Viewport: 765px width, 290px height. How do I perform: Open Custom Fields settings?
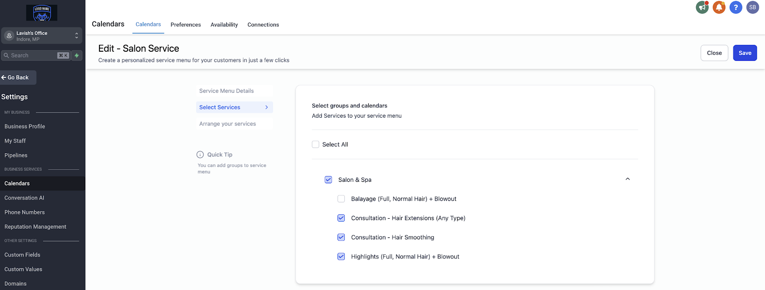pos(22,255)
